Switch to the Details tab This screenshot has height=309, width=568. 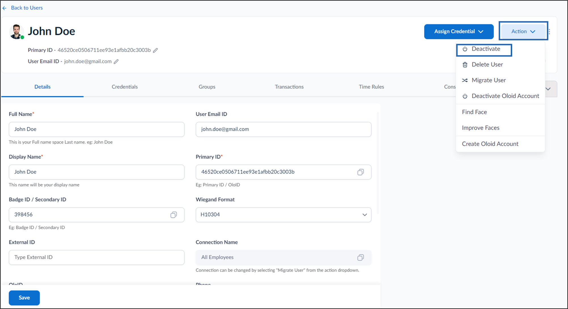[43, 87]
